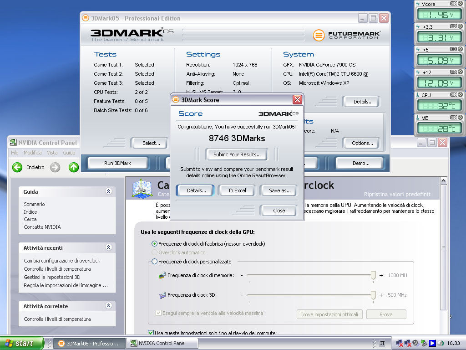Screen dimensions: 466x350
Task: Click the MB temperature config icon
Action: [x=453, y=117]
